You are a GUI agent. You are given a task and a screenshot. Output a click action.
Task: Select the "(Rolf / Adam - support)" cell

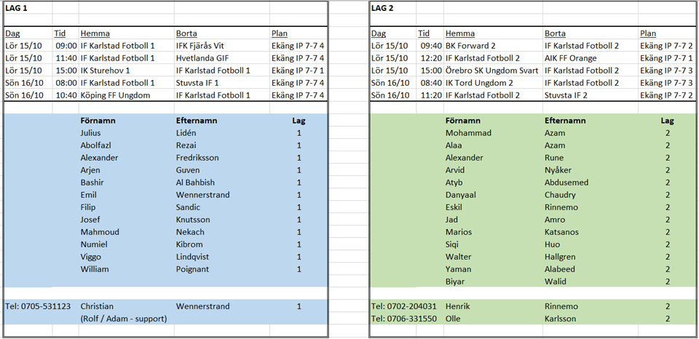(x=124, y=319)
